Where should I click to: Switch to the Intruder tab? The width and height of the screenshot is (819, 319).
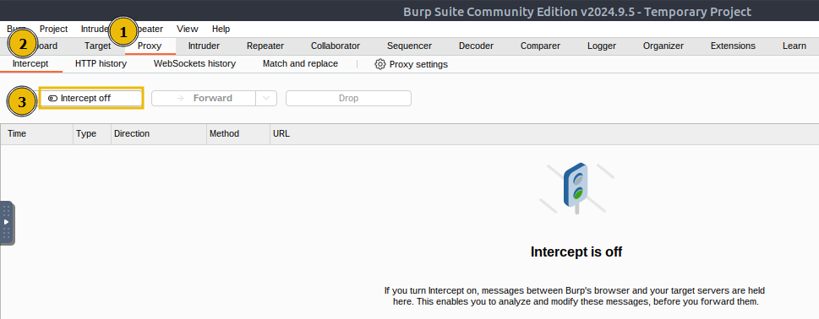pos(204,46)
